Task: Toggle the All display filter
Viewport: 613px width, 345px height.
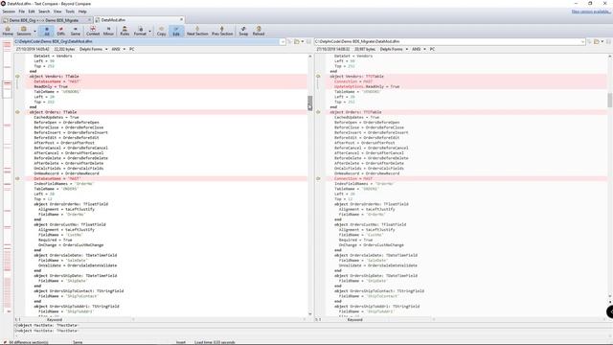Action: tap(47, 31)
